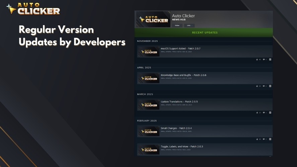Open Small Changes - Patch 2.0.4
297x167 pixels.
176,128
